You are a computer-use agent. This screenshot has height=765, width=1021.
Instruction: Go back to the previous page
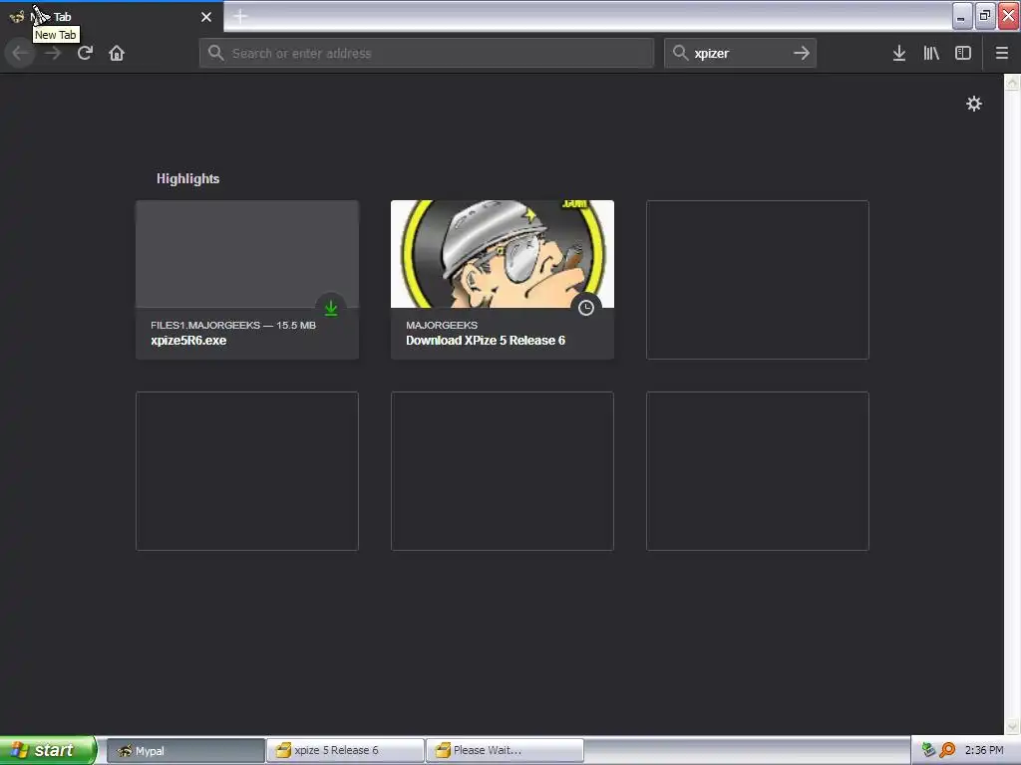click(20, 53)
